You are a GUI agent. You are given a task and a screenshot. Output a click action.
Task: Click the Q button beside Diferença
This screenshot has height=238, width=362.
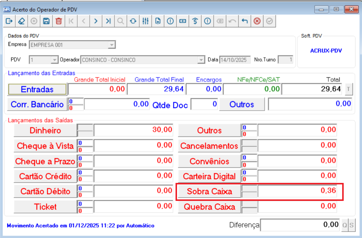(345, 225)
